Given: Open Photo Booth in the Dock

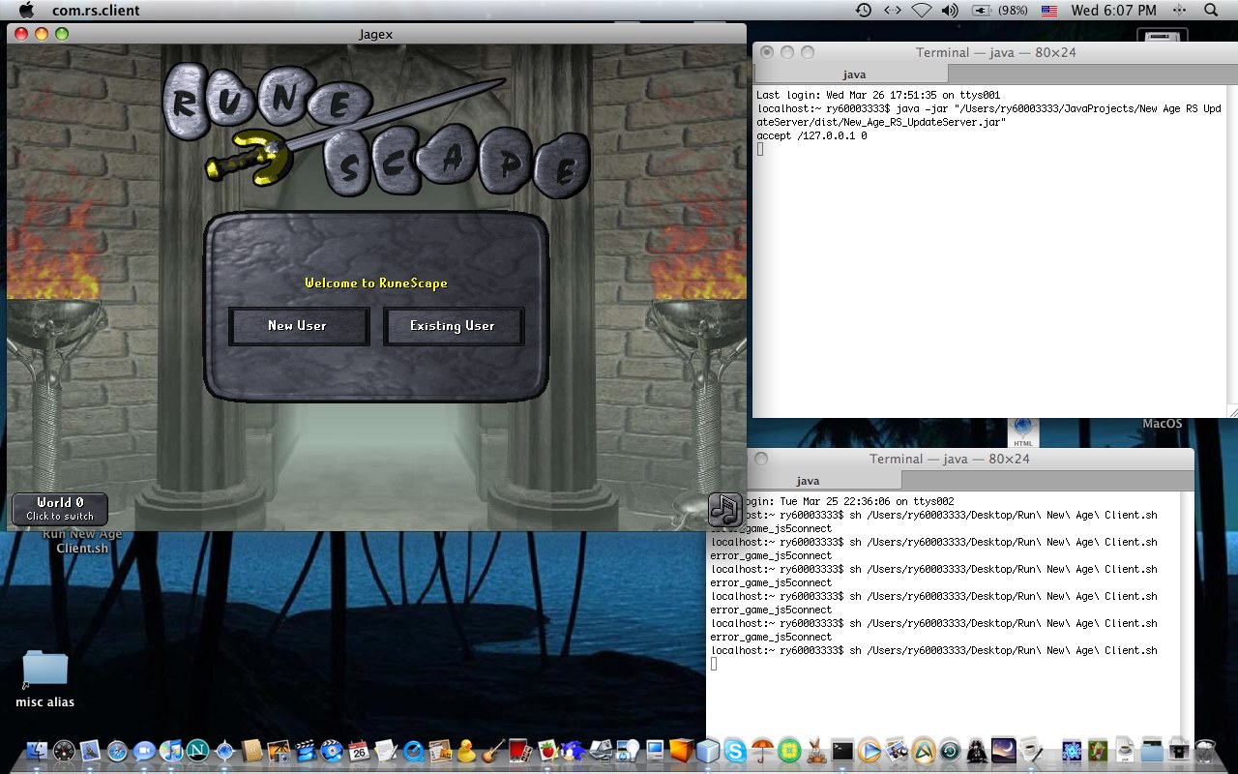Looking at the screenshot, I should [520, 751].
